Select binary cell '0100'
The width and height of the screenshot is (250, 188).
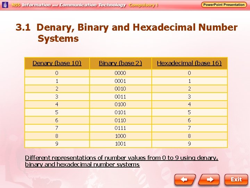tap(120, 104)
